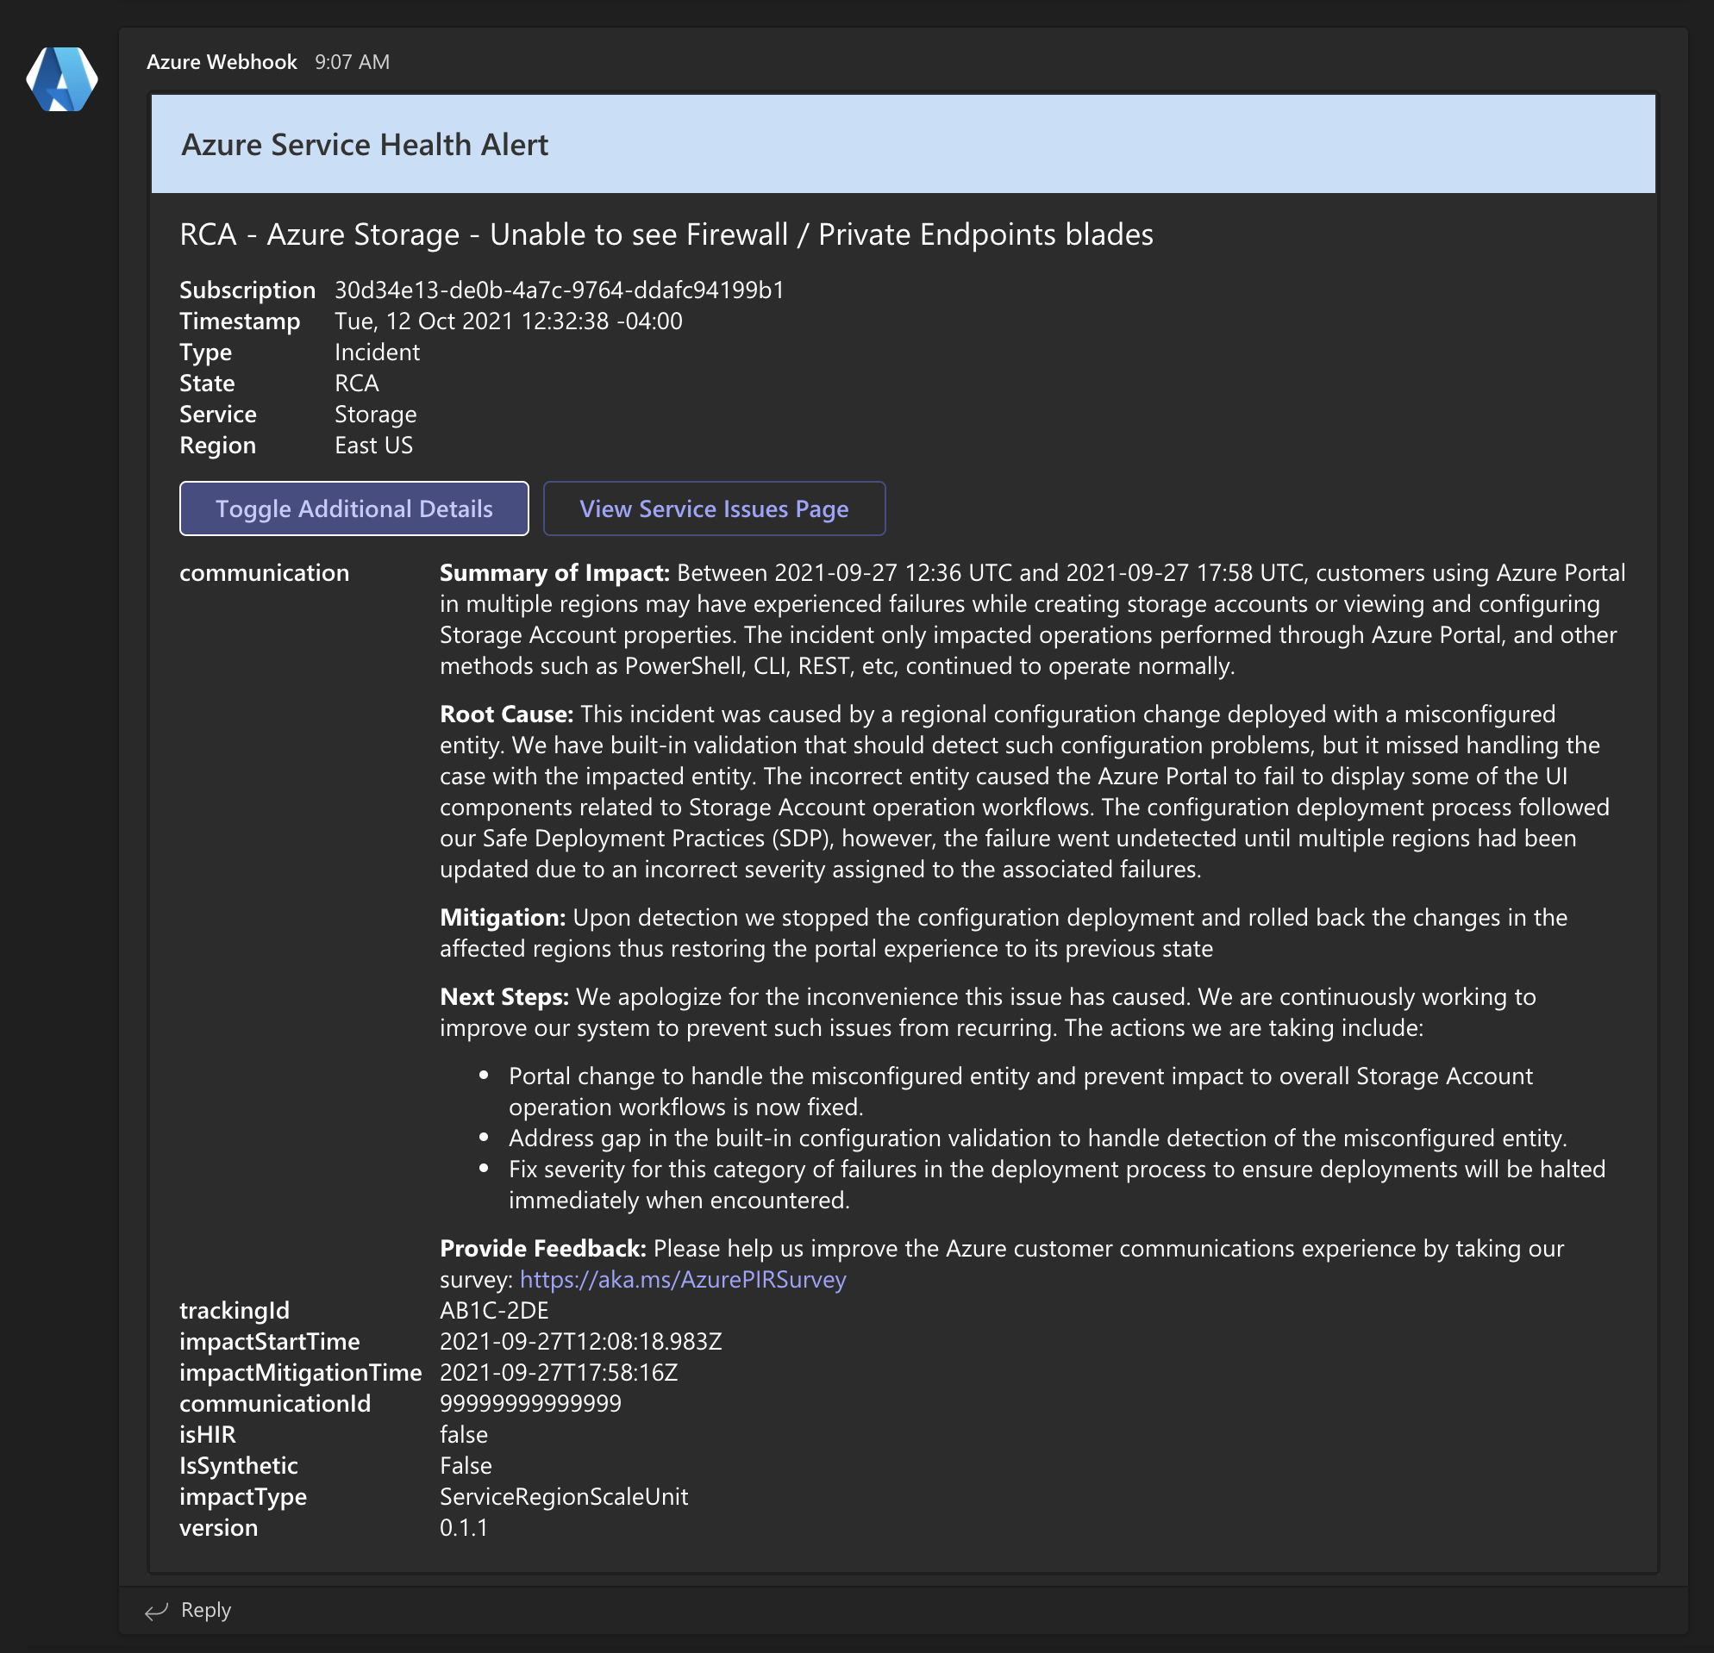
Task: Click the reply arrow icon
Action: [x=156, y=1611]
